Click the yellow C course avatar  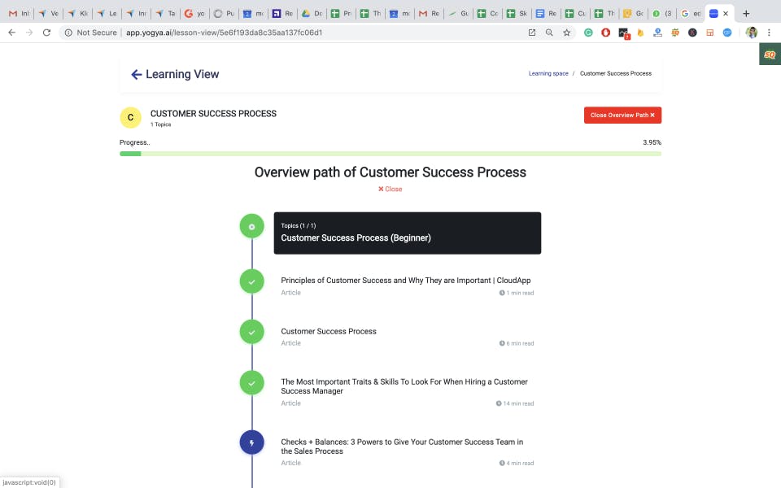click(130, 117)
